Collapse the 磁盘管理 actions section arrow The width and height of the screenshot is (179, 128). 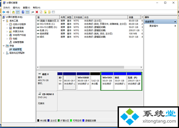175,22
